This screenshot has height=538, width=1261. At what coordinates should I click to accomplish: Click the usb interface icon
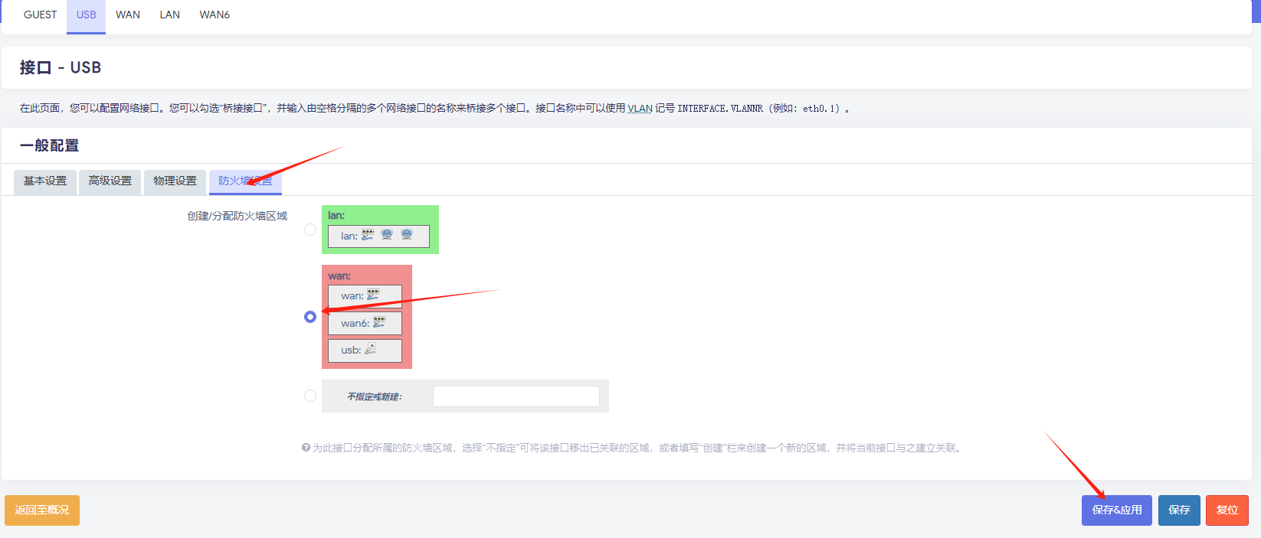point(371,349)
